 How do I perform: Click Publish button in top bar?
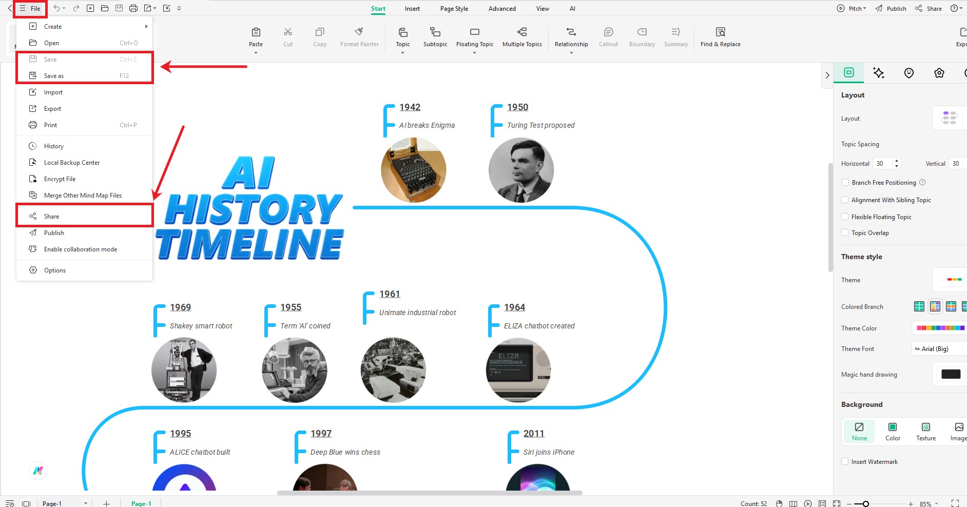click(x=891, y=8)
